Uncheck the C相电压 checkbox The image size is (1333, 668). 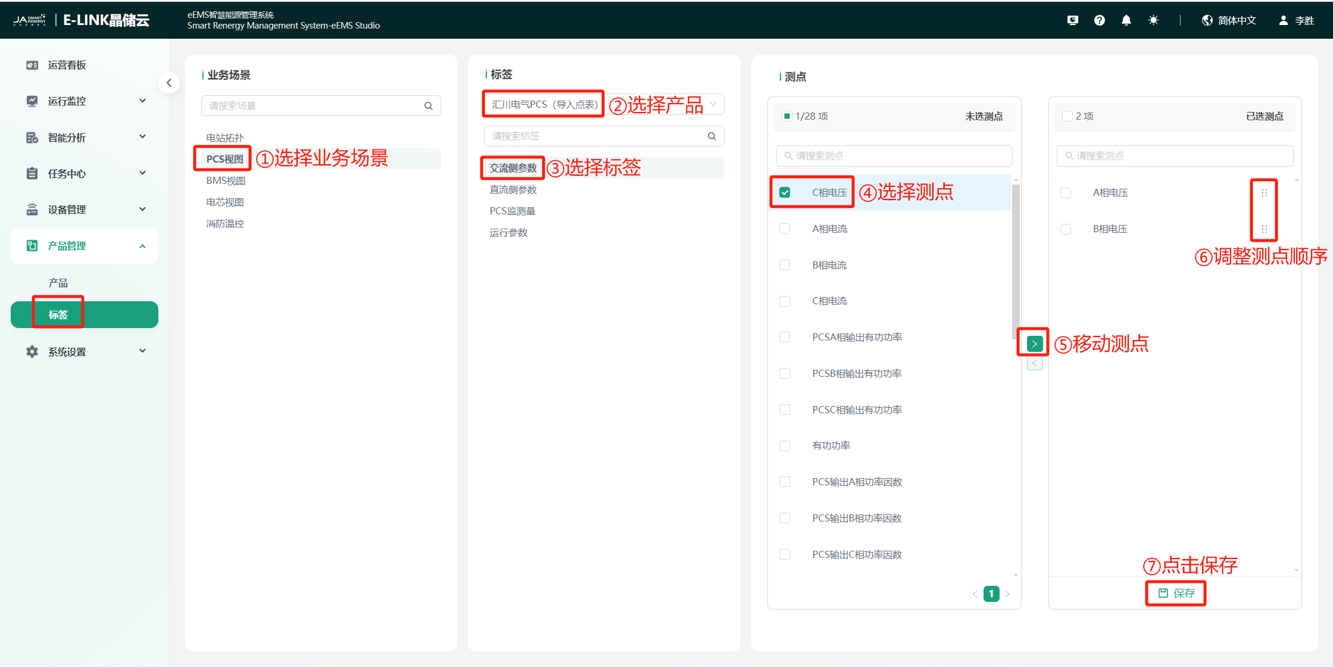[x=785, y=192]
